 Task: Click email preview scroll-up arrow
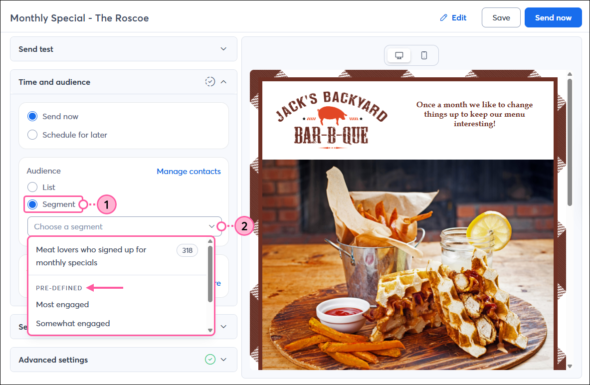pos(570,74)
